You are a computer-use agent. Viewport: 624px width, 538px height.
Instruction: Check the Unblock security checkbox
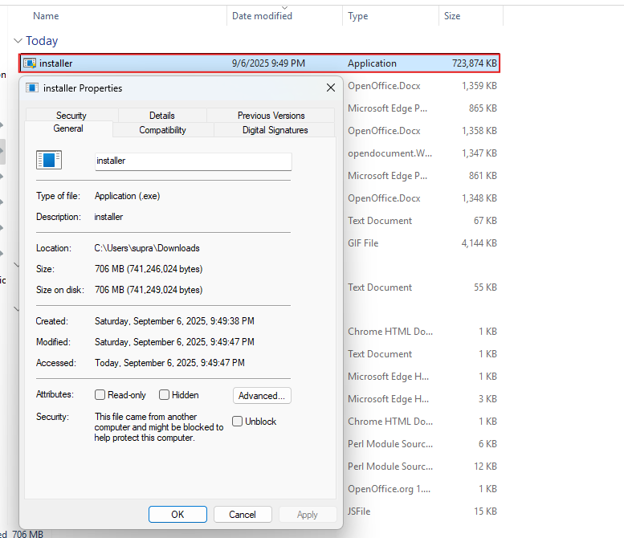pyautogui.click(x=238, y=422)
